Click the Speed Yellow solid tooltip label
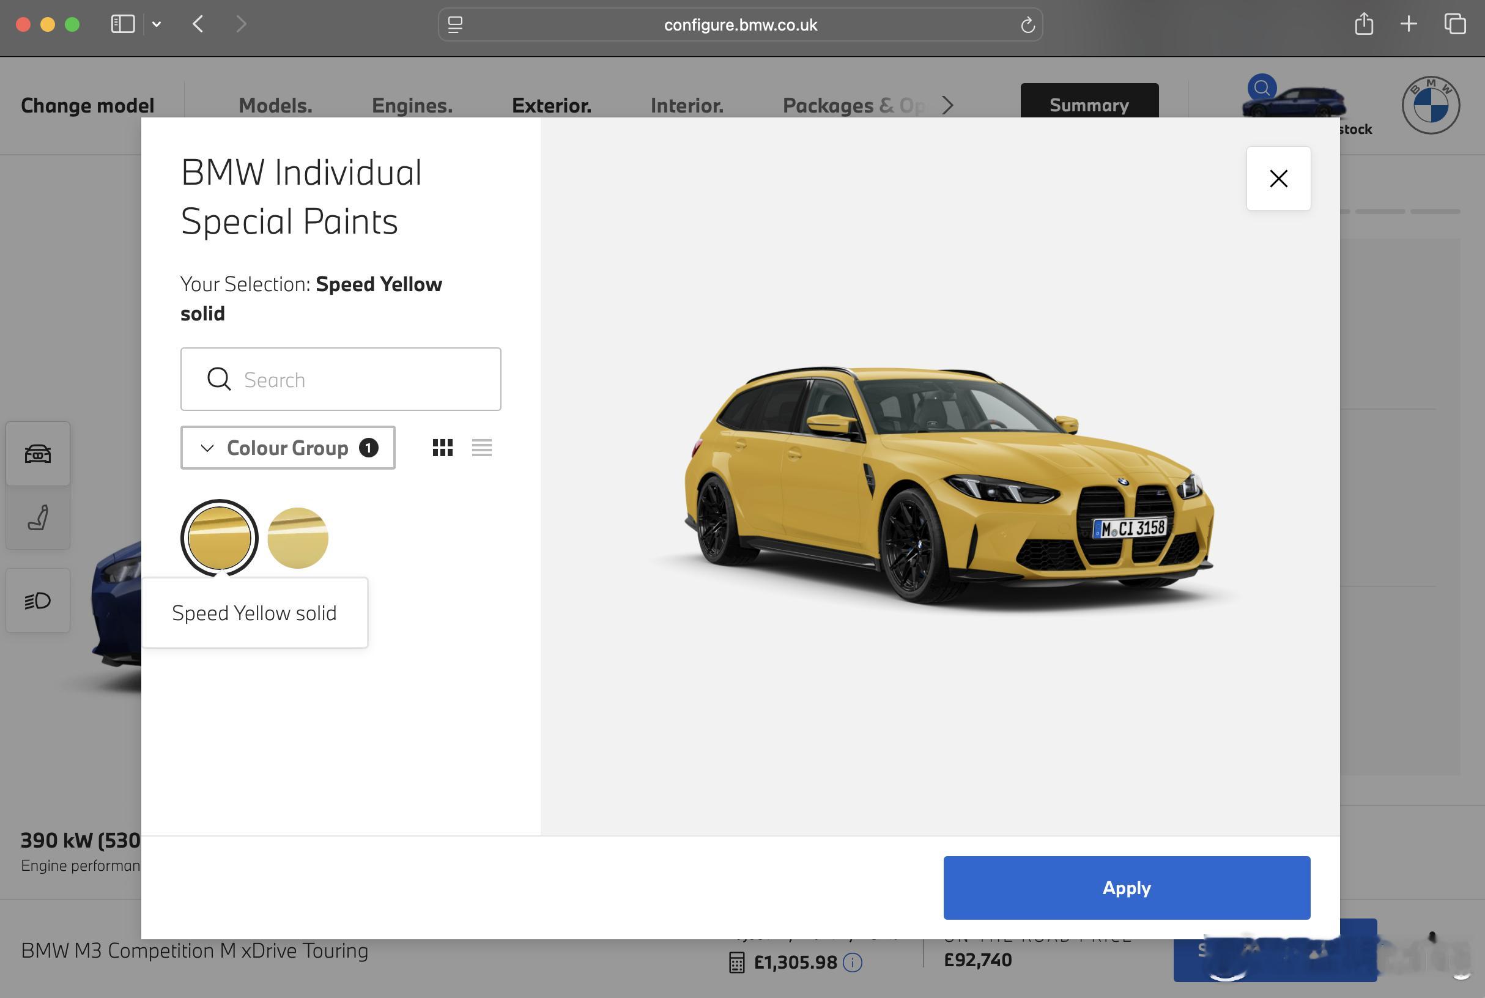1485x998 pixels. pos(254,613)
